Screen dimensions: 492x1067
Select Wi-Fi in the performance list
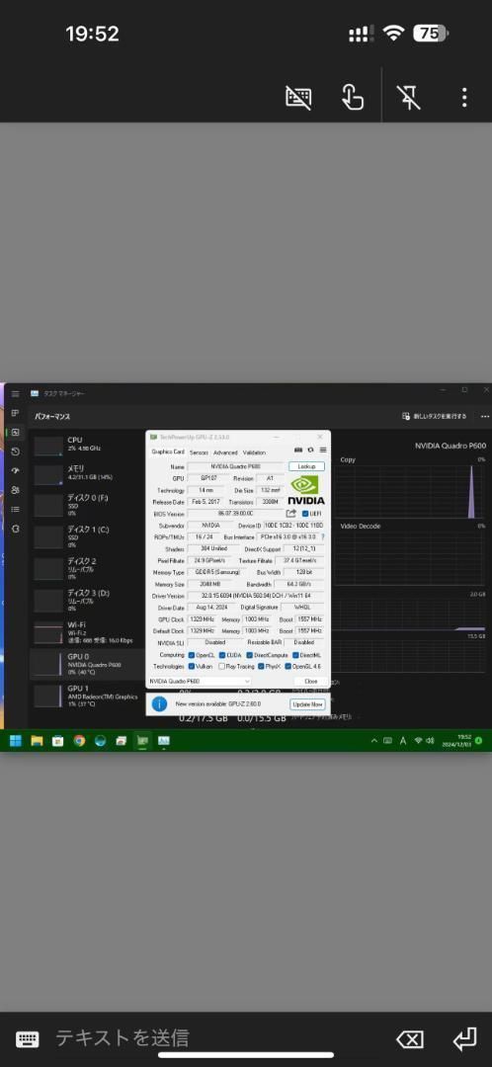tap(87, 633)
